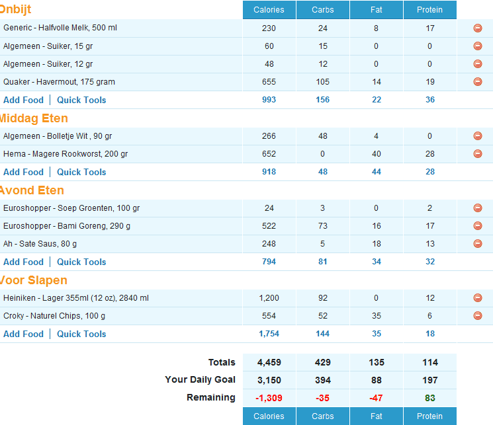493x425 pixels.
Task: Add Food to Middag Eten
Action: 23,173
